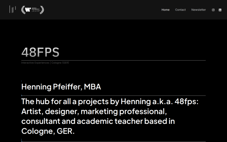The image size is (227, 142).
Task: Open the Newsletter page
Action: (199, 10)
